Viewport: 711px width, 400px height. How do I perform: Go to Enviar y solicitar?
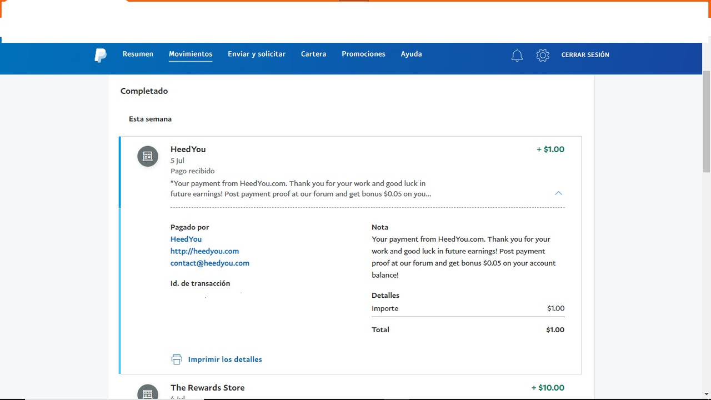click(x=257, y=54)
